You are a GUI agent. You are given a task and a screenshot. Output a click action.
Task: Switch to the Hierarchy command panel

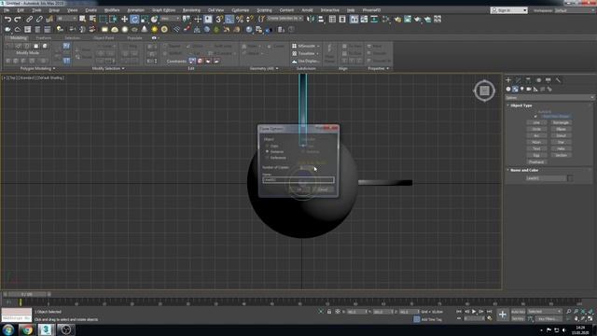pos(528,80)
